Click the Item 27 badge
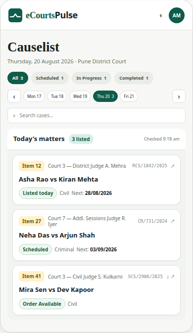This screenshot has width=193, height=333. point(32,221)
